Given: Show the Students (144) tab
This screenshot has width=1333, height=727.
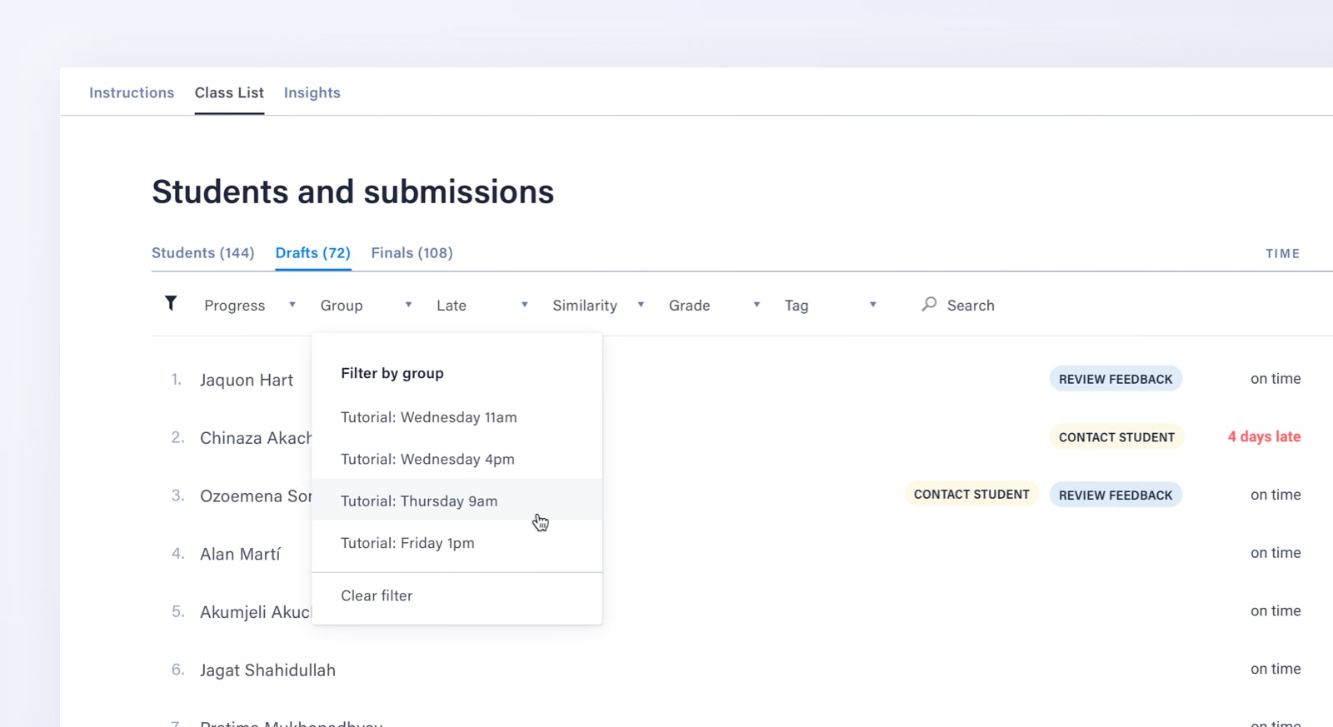Looking at the screenshot, I should [202, 253].
